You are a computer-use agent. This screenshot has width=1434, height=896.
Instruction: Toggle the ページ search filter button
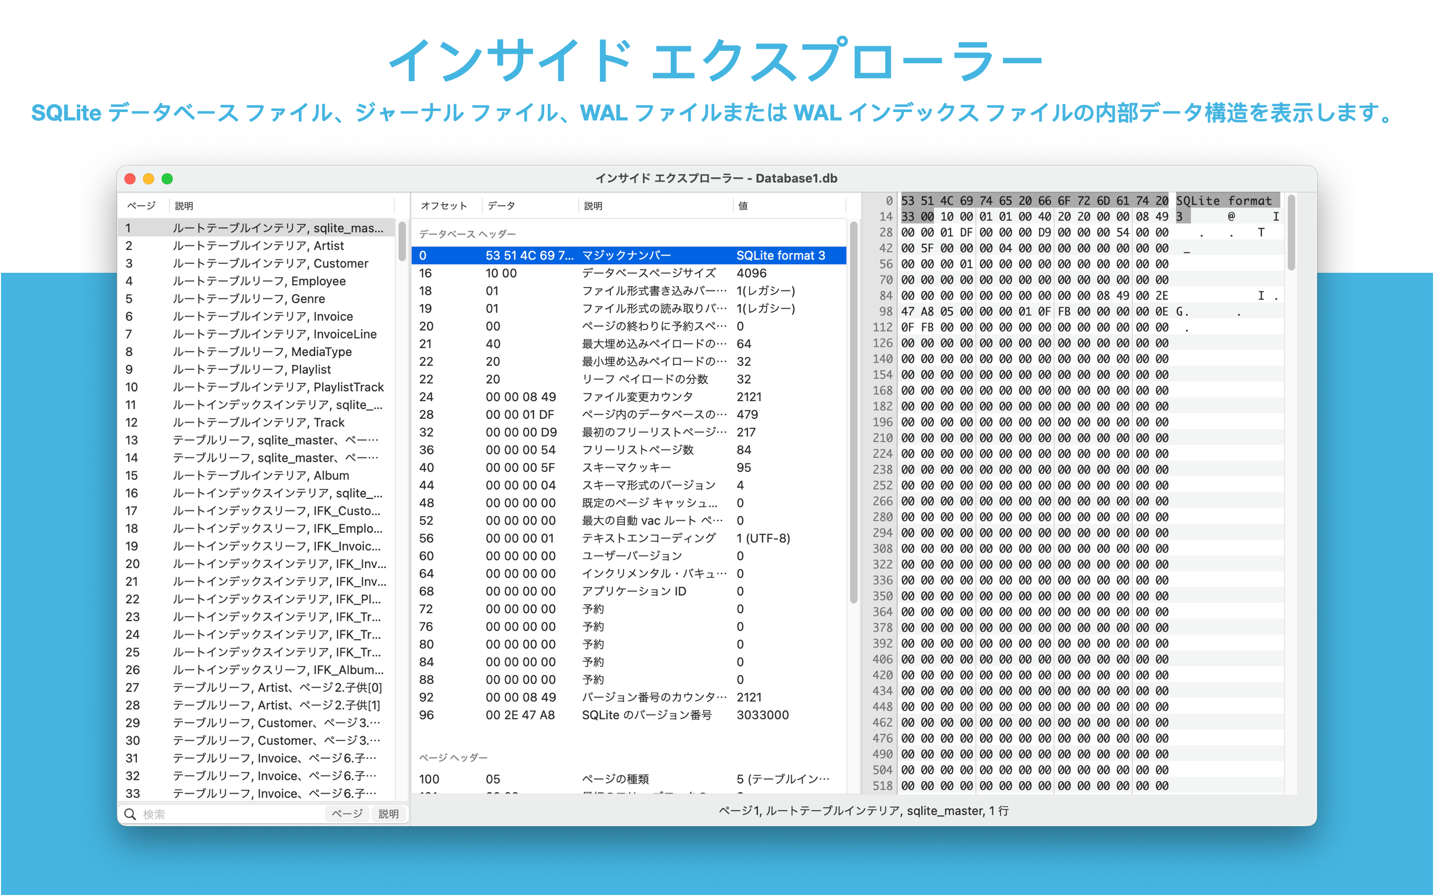(347, 814)
